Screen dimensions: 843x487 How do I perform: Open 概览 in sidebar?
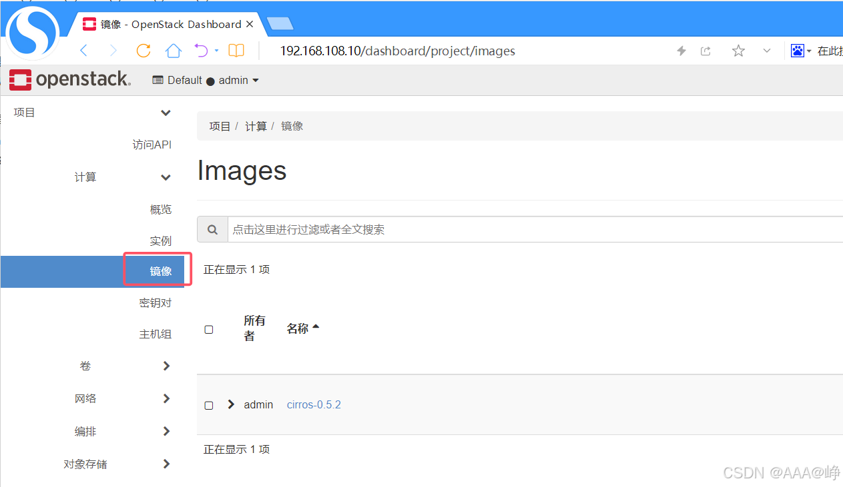161,209
